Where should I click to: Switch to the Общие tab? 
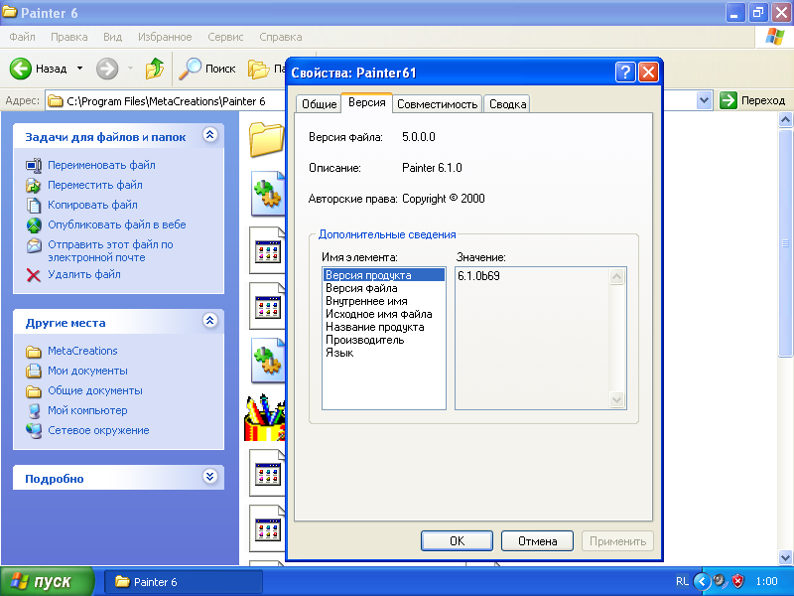pyautogui.click(x=319, y=104)
